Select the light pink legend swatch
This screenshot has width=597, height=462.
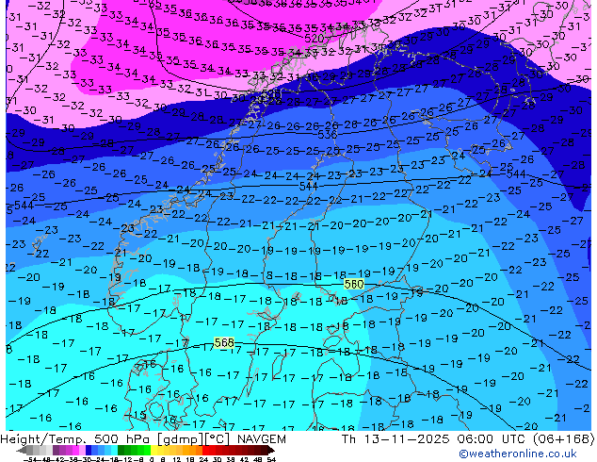pyautogui.click(x=82, y=450)
